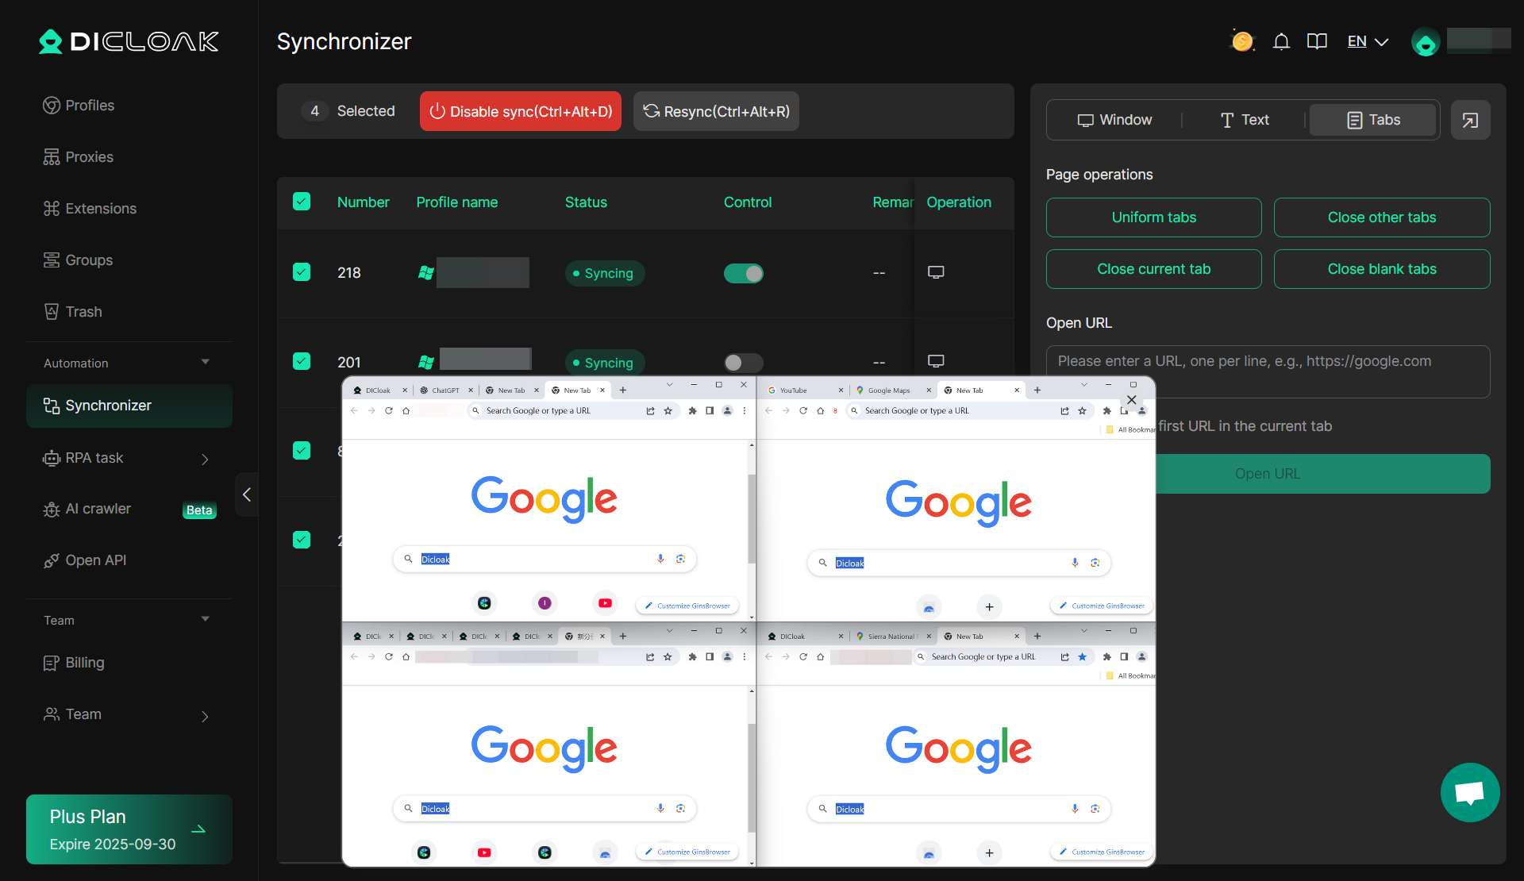This screenshot has width=1524, height=881.
Task: Open Profiles in the sidebar
Action: tap(129, 106)
